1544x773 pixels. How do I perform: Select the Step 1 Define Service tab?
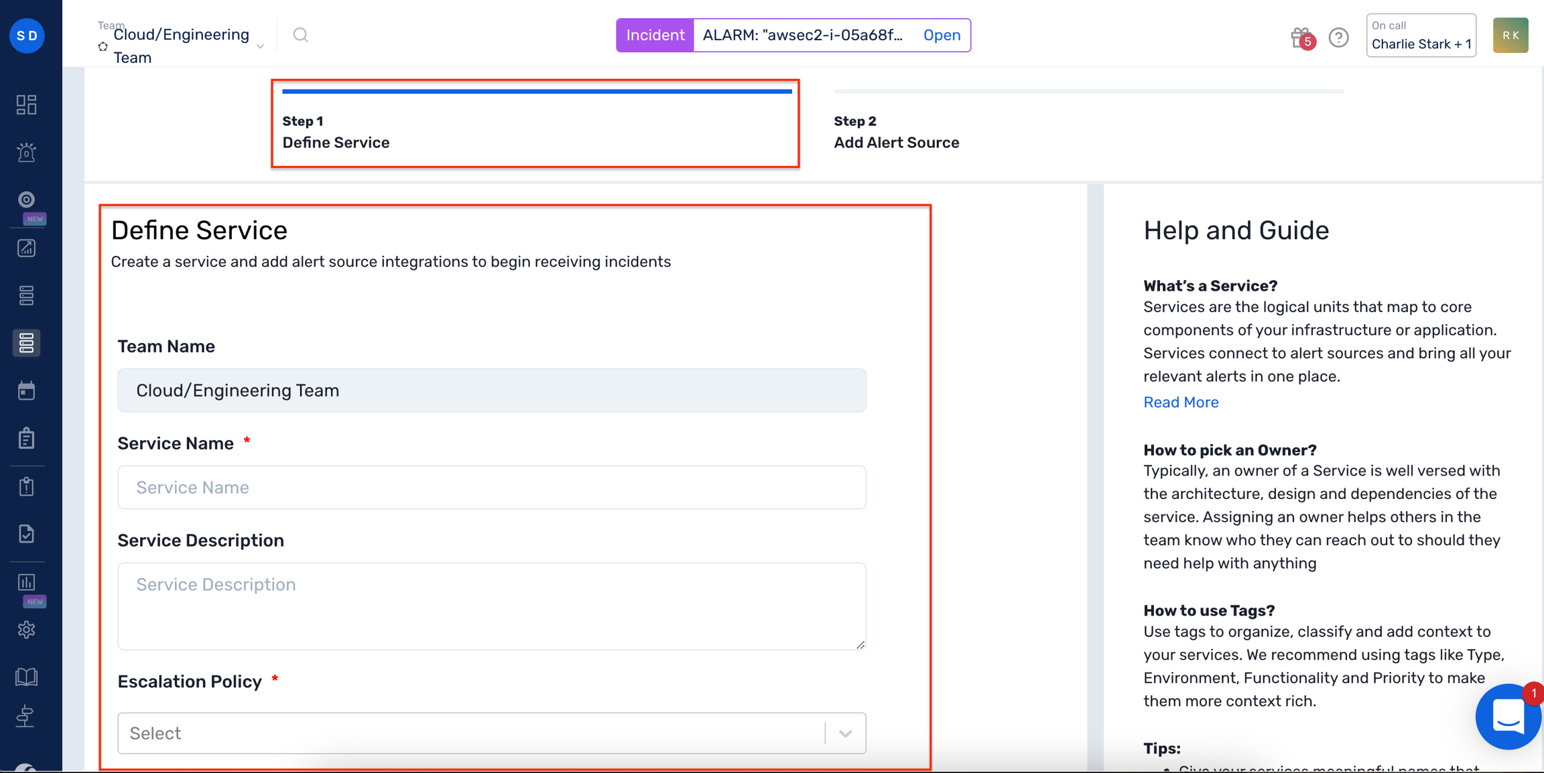pos(536,124)
